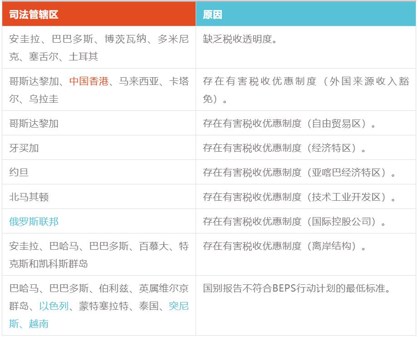The width and height of the screenshot is (418, 337).
Task: Click the 原因 column header
Action: point(212,15)
